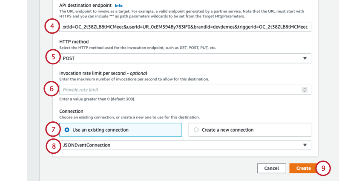Select the Create a new connection radio button
This screenshot has width=362, height=181.
[196, 130]
